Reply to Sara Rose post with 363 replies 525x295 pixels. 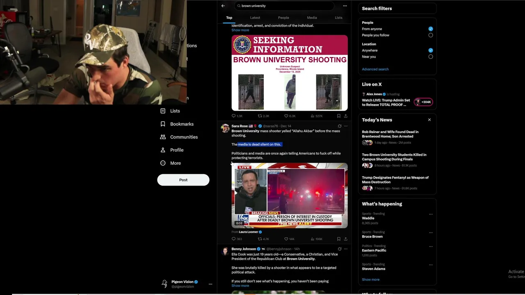(237, 239)
